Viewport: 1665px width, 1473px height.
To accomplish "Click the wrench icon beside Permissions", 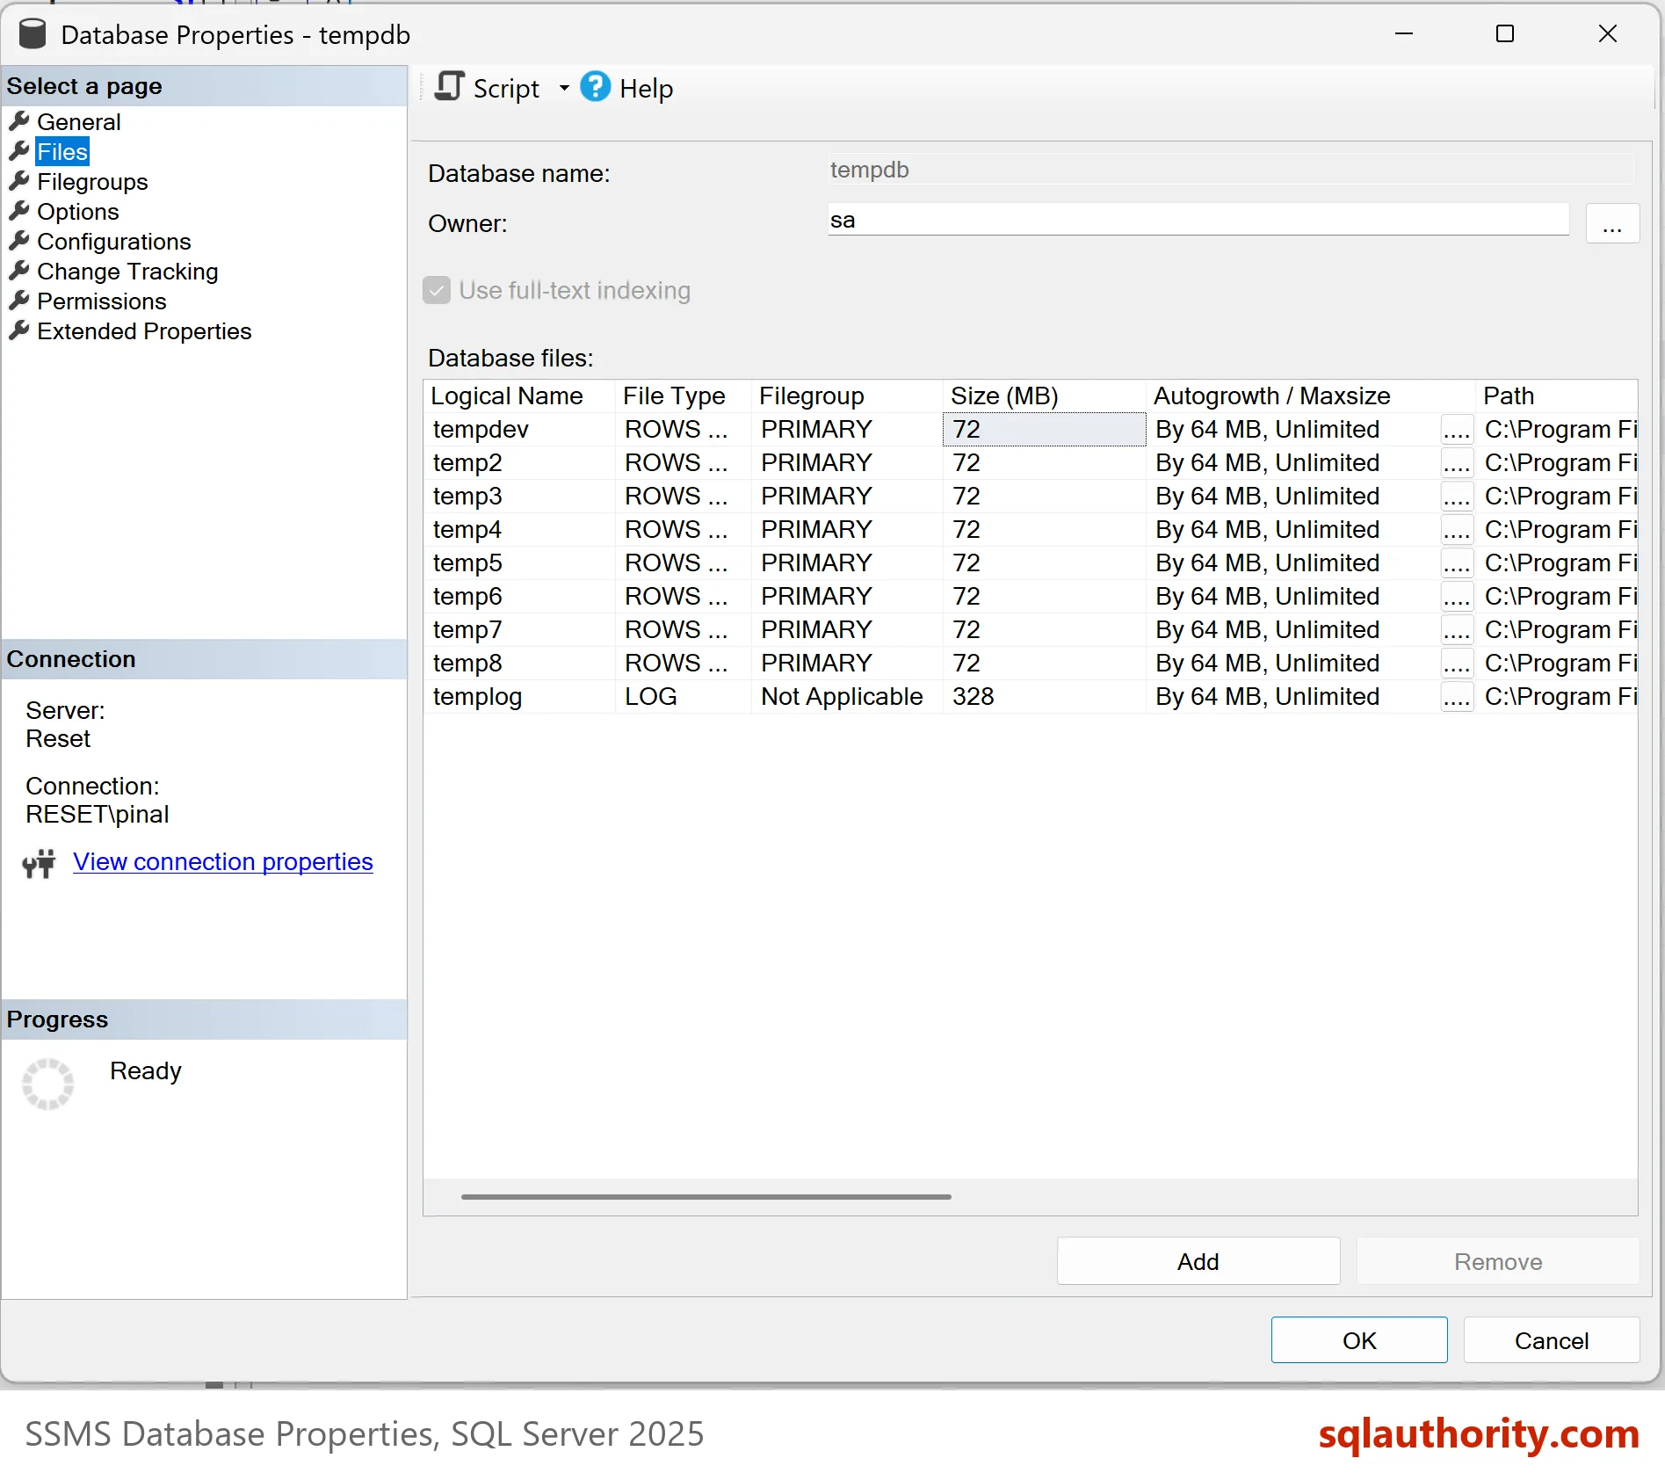I will (19, 301).
